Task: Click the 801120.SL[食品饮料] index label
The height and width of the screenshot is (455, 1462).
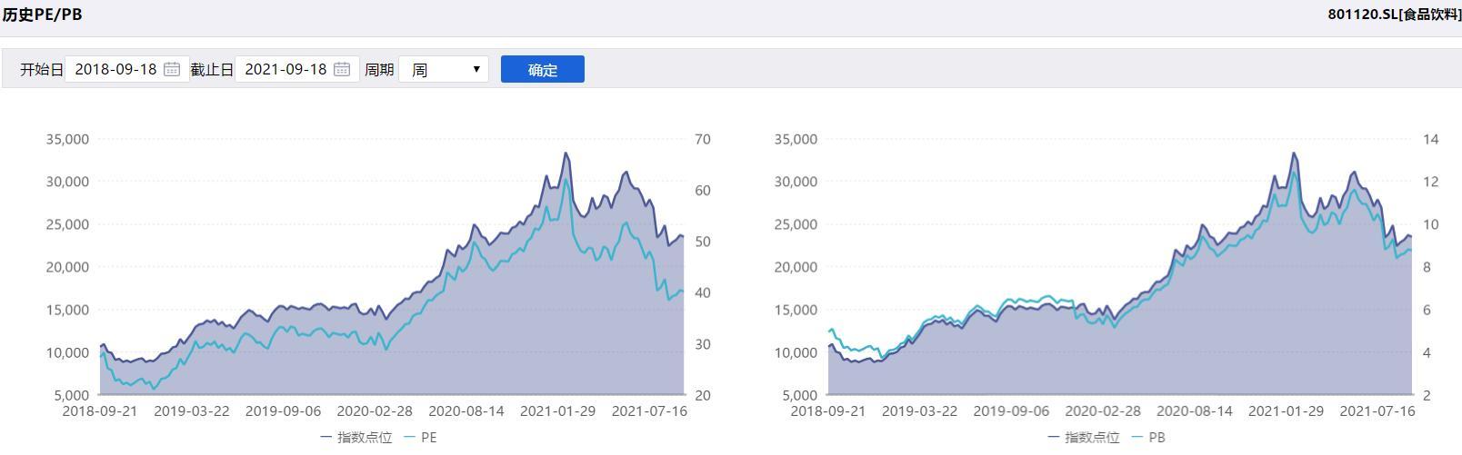Action: 1394,15
